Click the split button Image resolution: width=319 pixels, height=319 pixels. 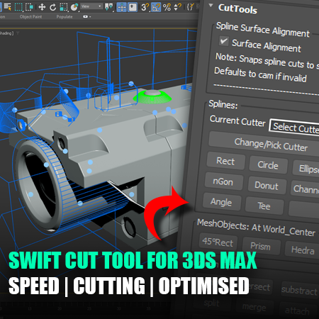coord(212,303)
